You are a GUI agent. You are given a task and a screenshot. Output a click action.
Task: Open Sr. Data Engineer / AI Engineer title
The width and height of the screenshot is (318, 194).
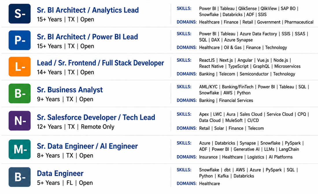click(x=87, y=146)
